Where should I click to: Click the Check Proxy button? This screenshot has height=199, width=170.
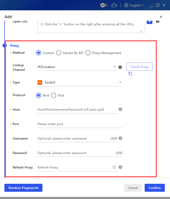click(x=139, y=67)
